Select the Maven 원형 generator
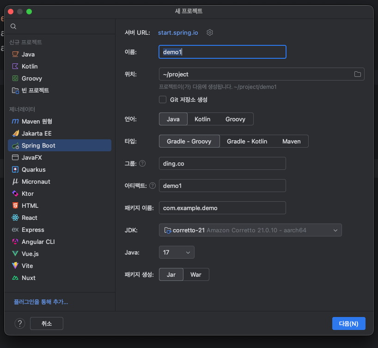The width and height of the screenshot is (378, 348). [x=60, y=121]
